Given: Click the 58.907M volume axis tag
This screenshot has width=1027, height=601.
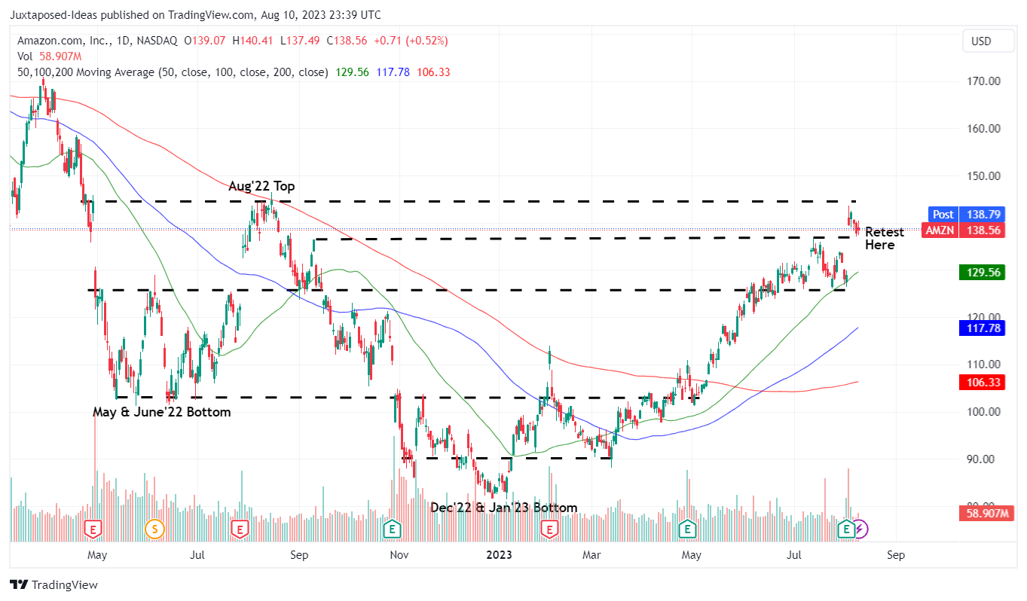Looking at the screenshot, I should point(986,514).
